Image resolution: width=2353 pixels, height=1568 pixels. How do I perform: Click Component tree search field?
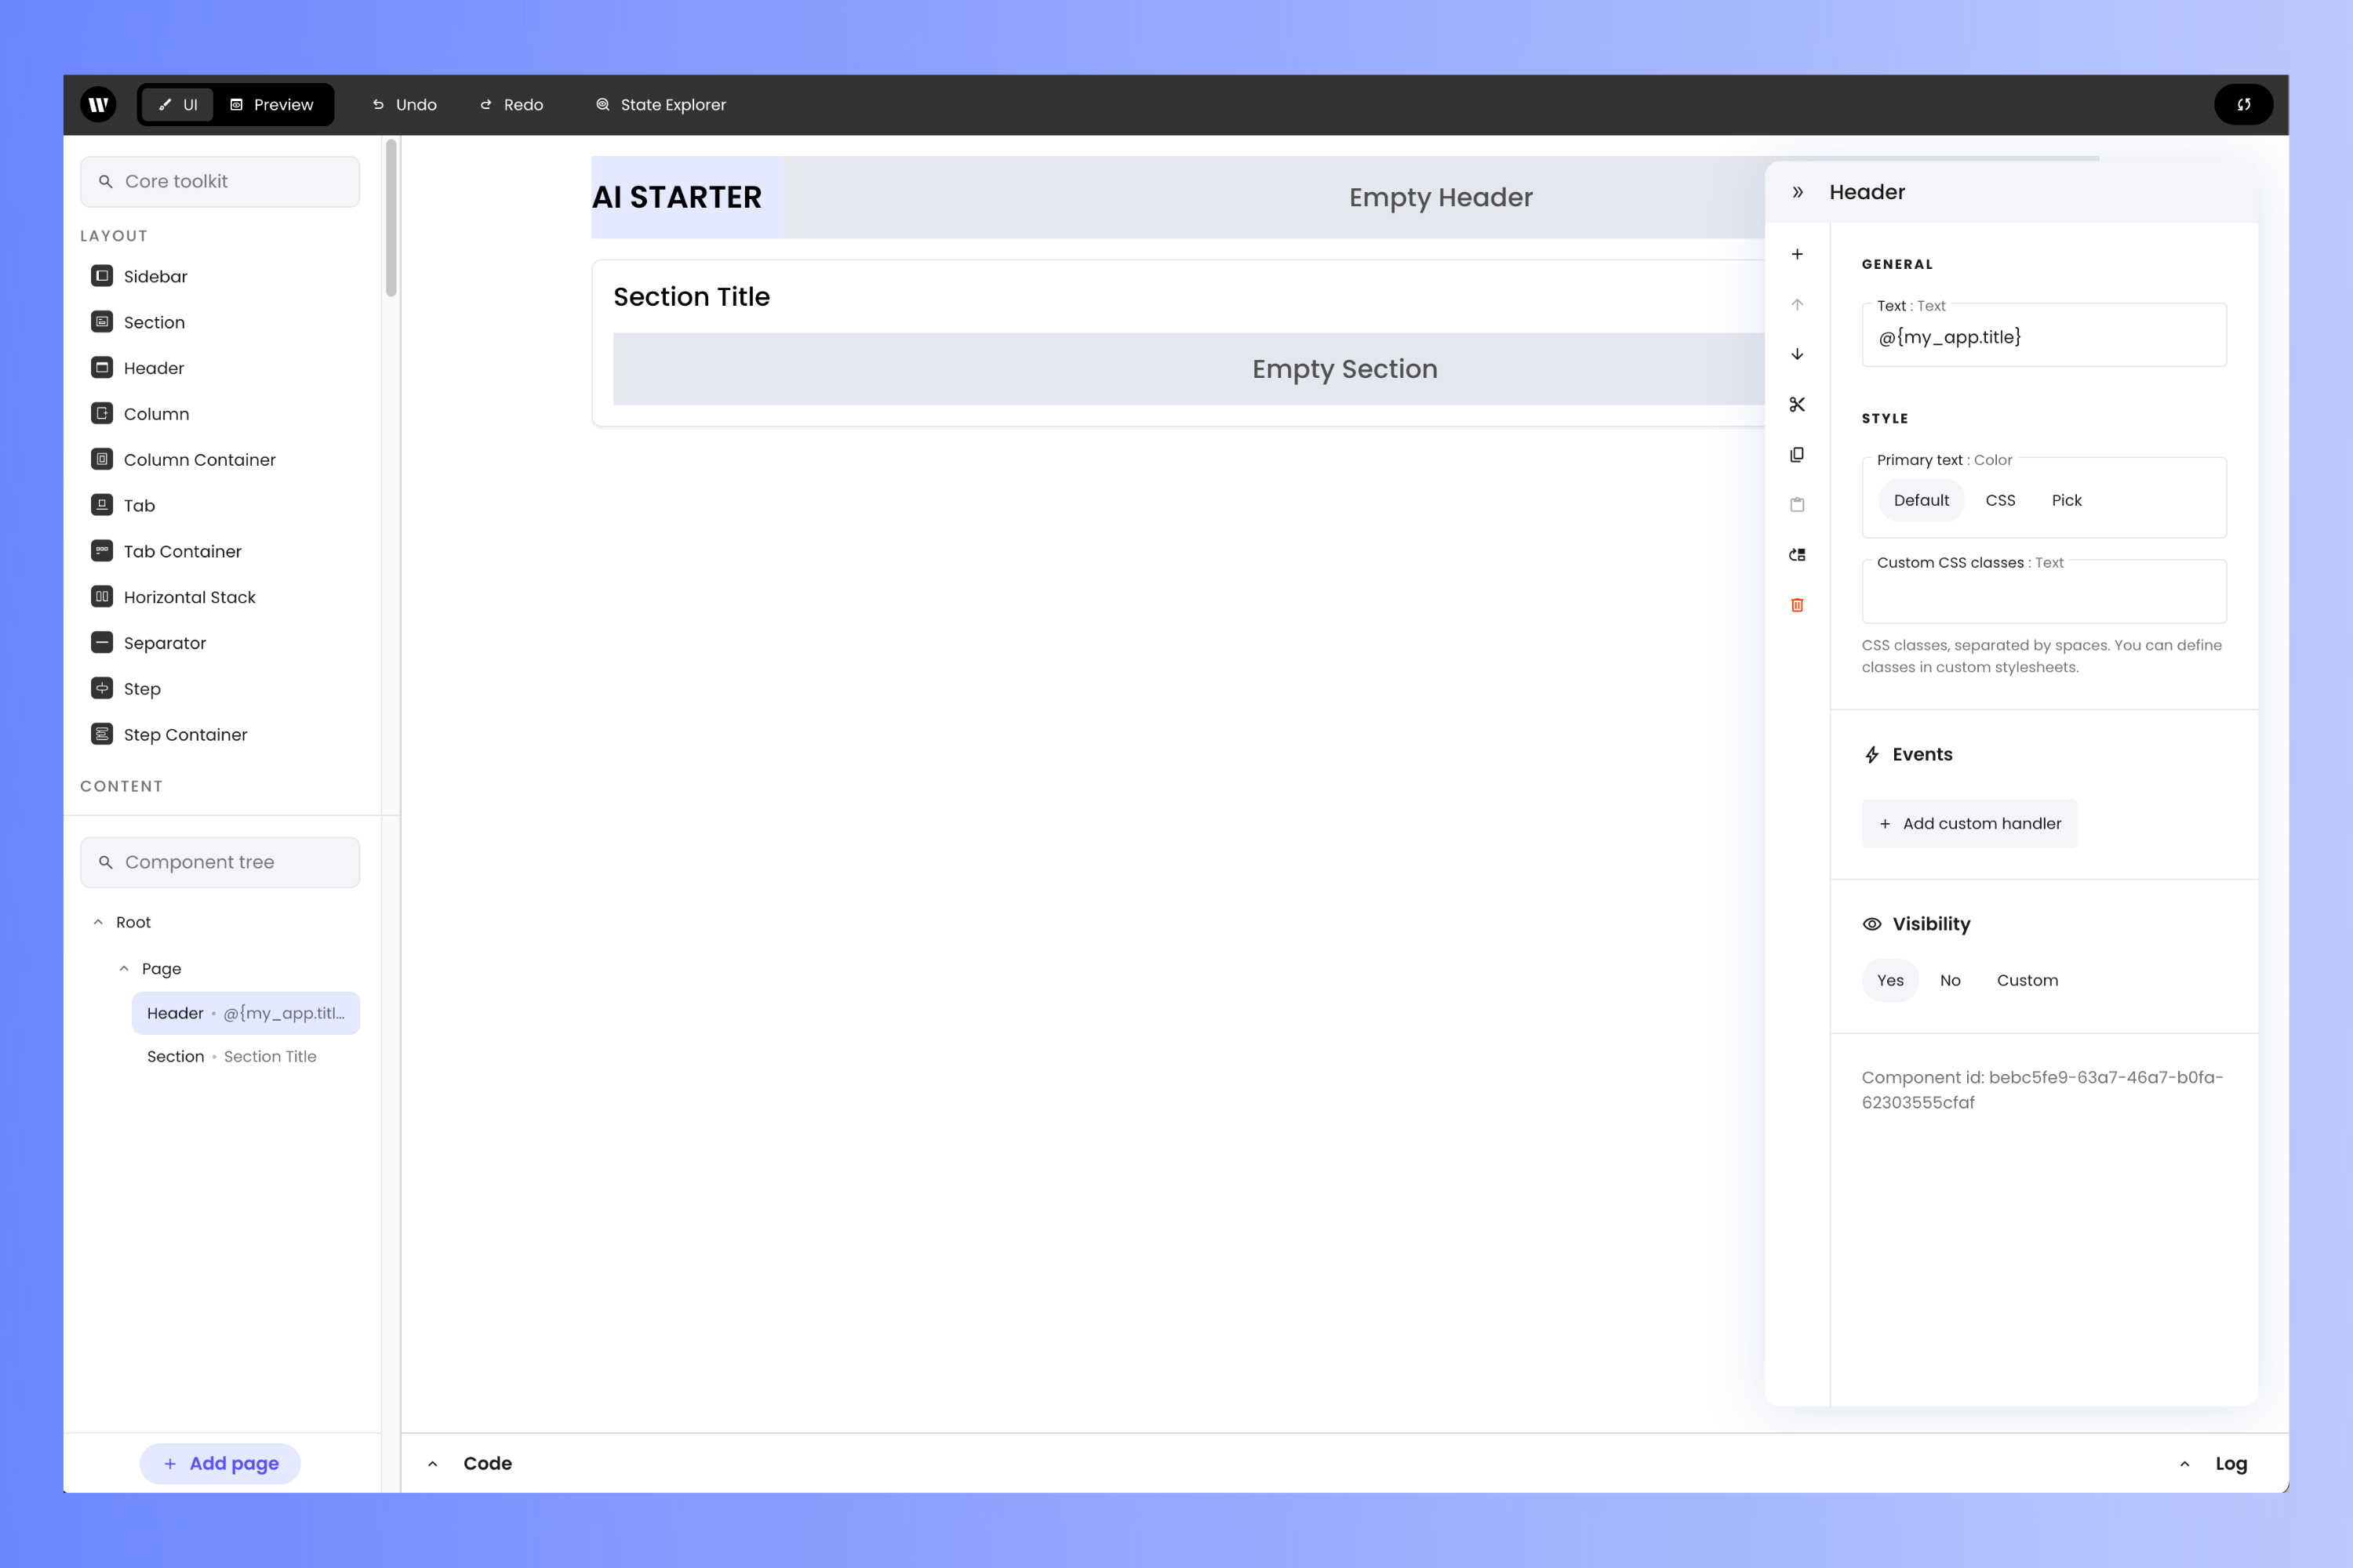click(x=220, y=862)
